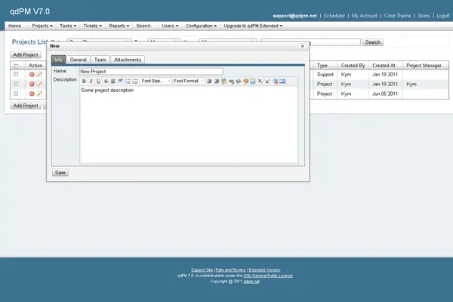Screen dimensions: 453x302
Task: Apply strikethrough in the editor toolbar
Action: point(105,81)
